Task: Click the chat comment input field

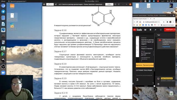Action: point(168,81)
